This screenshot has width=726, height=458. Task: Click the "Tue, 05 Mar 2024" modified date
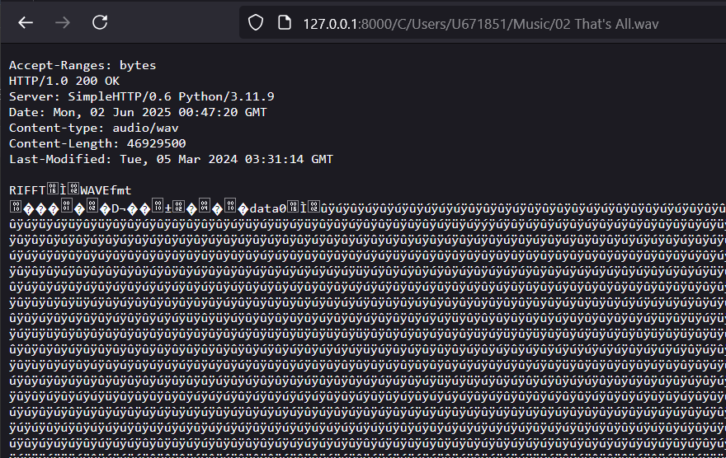pyautogui.click(x=167, y=159)
